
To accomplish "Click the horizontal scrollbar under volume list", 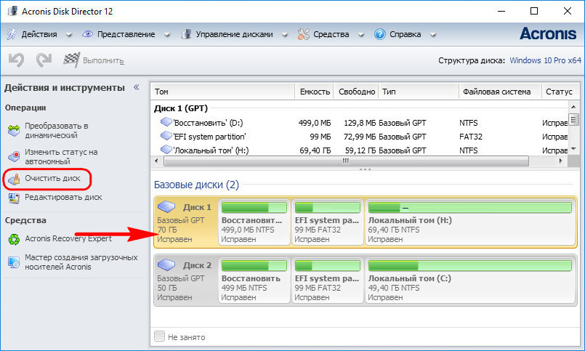I will [x=346, y=161].
